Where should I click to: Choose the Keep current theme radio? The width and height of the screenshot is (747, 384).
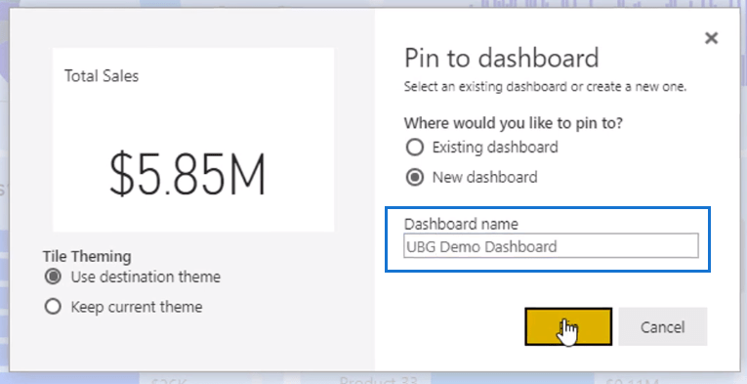tap(53, 307)
